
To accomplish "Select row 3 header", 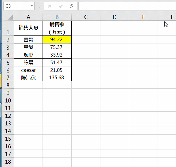I will pos(8,47).
